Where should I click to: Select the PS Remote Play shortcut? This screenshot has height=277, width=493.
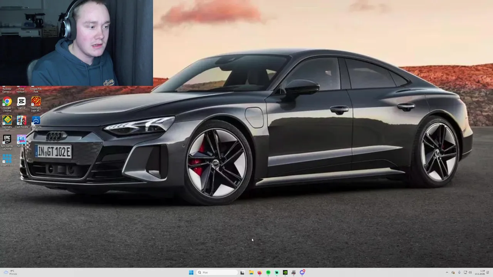click(36, 123)
